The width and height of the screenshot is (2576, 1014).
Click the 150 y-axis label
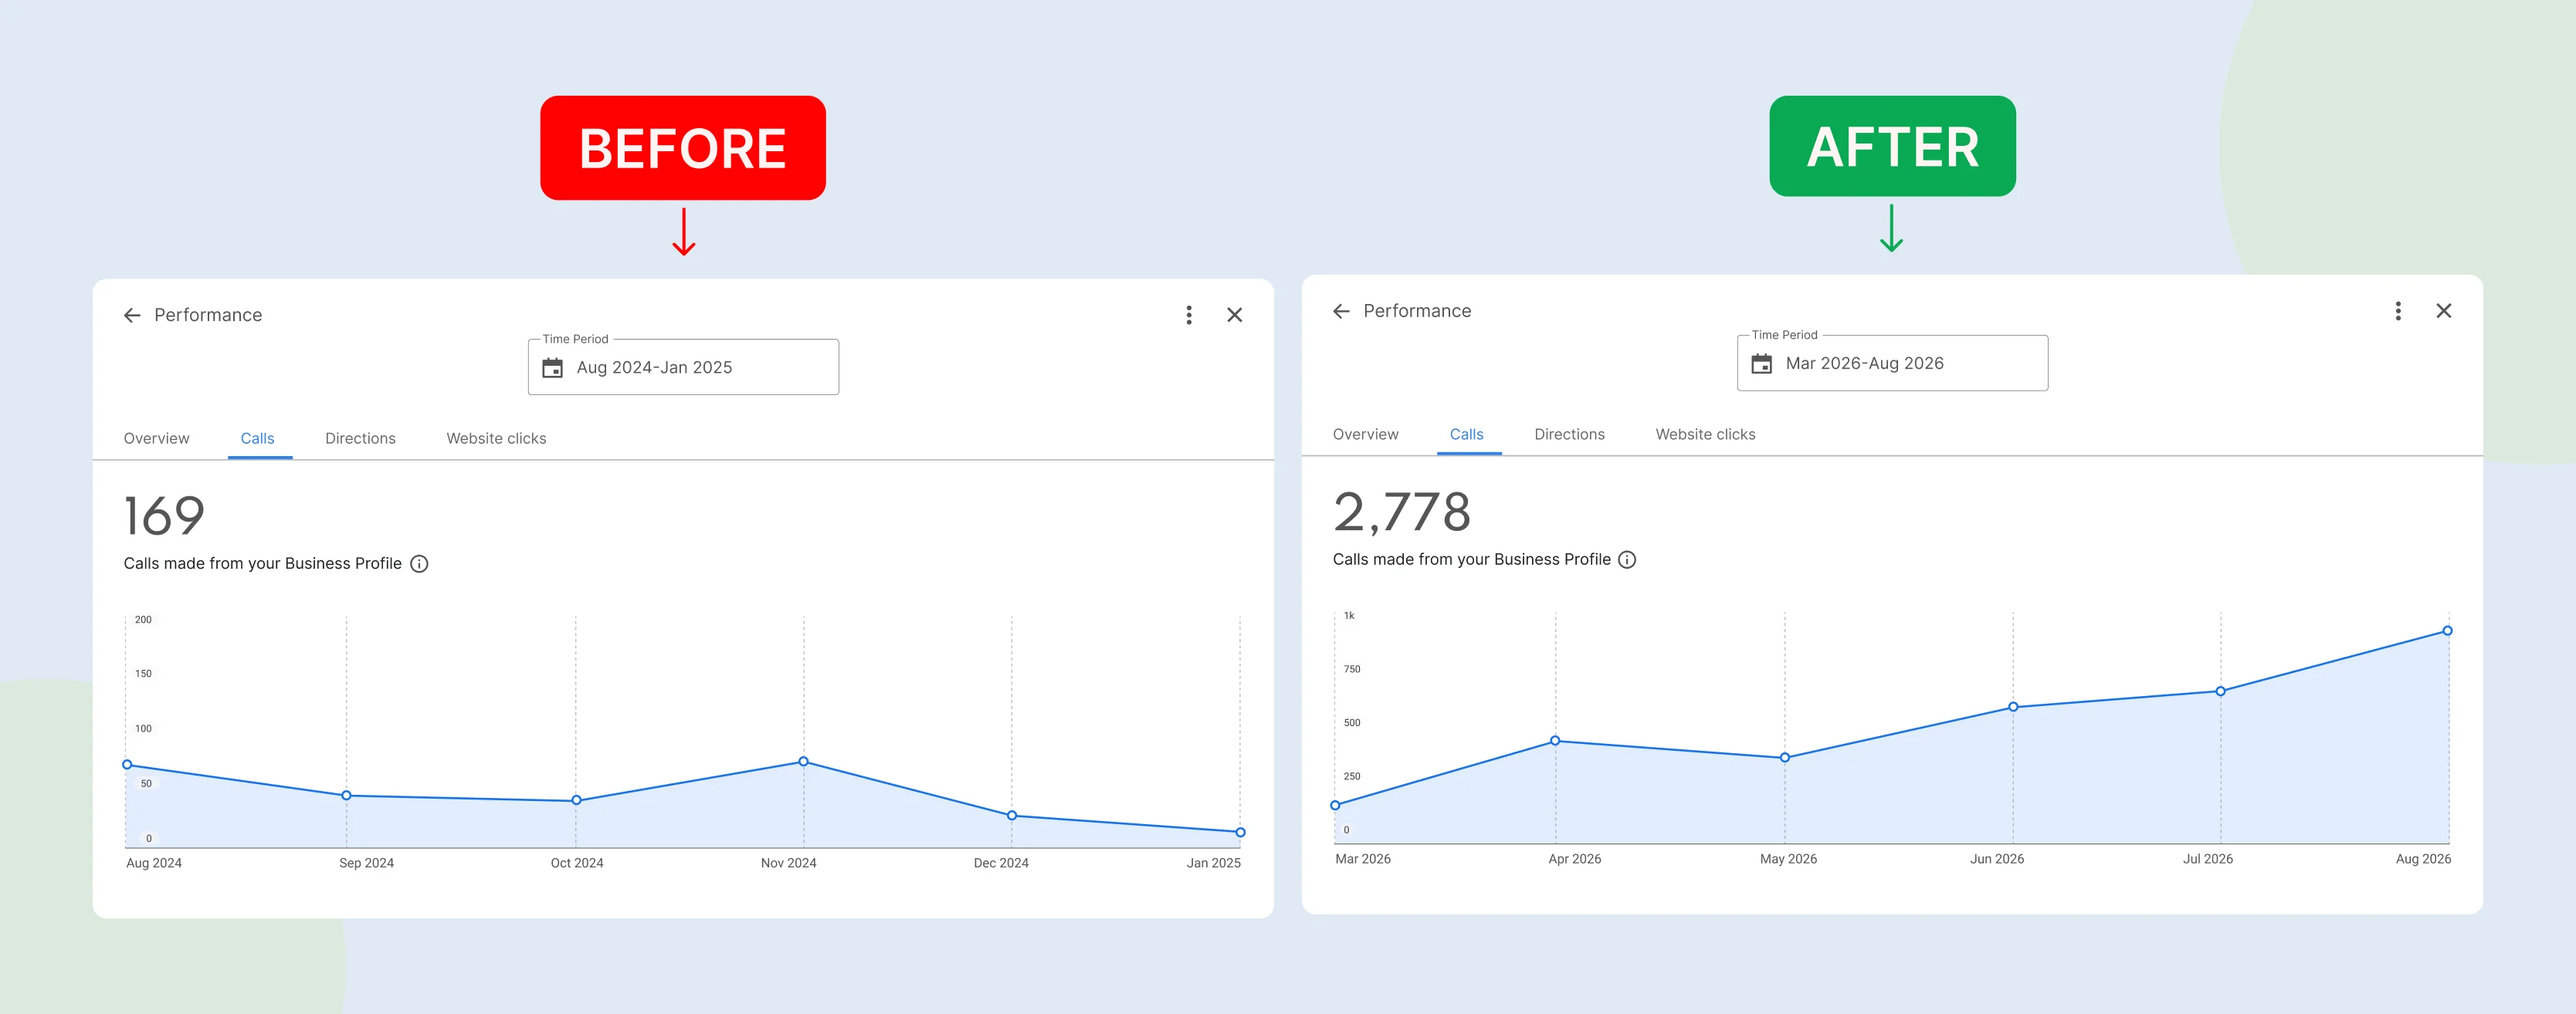pos(144,674)
